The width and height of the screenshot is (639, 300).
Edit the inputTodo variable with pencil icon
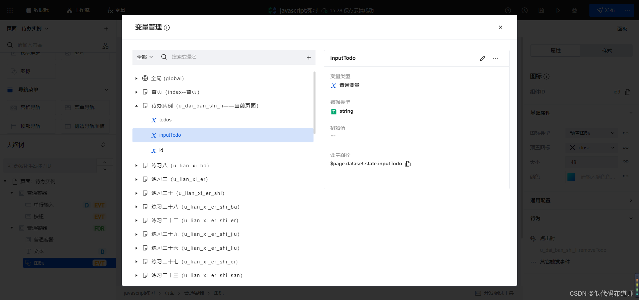(x=483, y=58)
